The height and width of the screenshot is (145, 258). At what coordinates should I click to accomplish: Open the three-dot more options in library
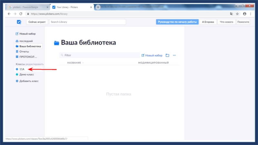[174, 55]
